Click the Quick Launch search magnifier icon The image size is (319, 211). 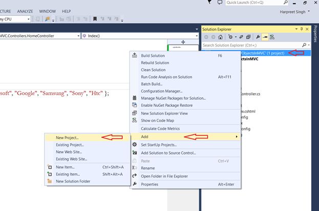286,3
